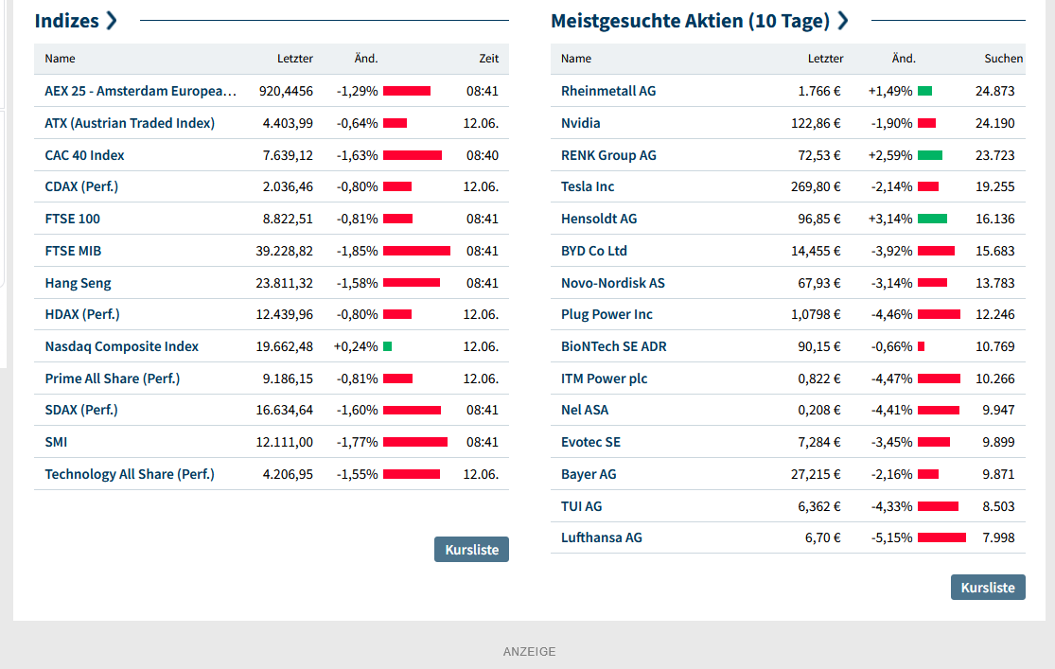Open Technology All Share (Perf.)

[x=130, y=474]
